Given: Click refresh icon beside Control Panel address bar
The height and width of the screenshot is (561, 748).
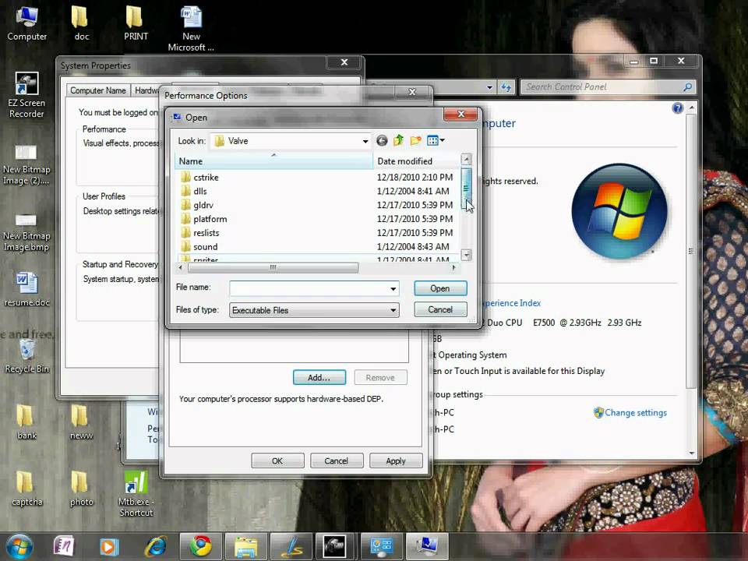Looking at the screenshot, I should (x=506, y=87).
